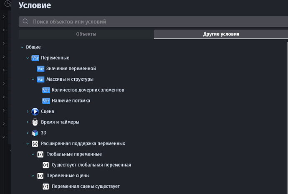The height and width of the screenshot is (194, 288).
Task: Click the search magnifier icon
Action: coord(25,21)
